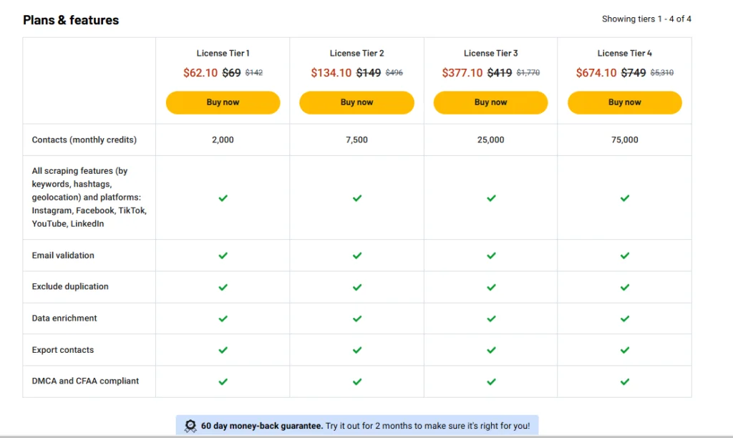
Task: Click Tier 4 Export contacts checkmark
Action: [624, 350]
